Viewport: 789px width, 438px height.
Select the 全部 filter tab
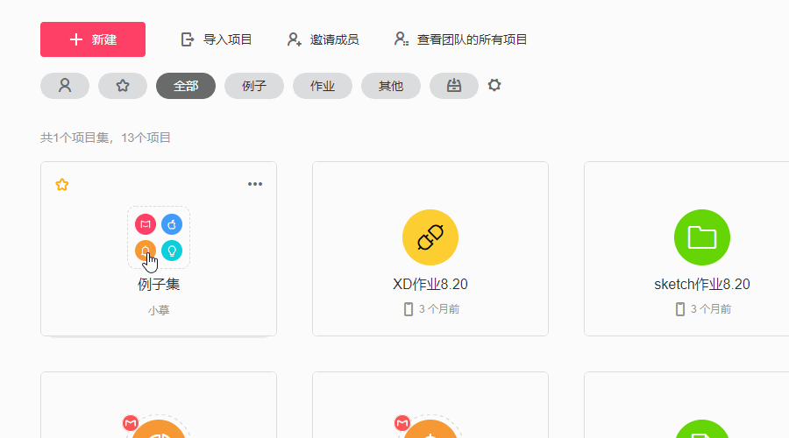point(186,86)
